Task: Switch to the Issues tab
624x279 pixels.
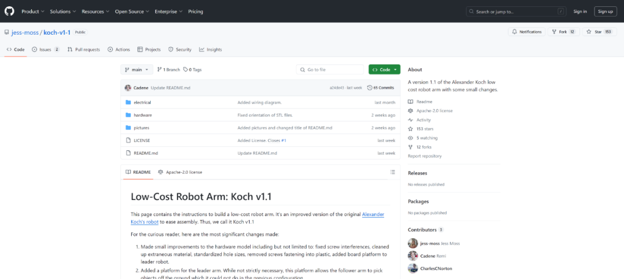Action: [46, 50]
